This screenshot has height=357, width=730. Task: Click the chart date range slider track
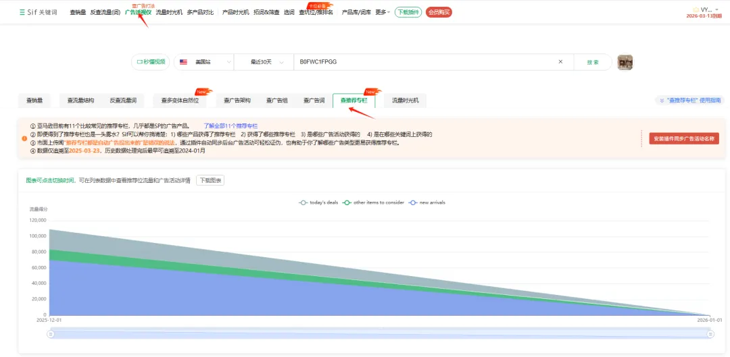[x=381, y=334]
